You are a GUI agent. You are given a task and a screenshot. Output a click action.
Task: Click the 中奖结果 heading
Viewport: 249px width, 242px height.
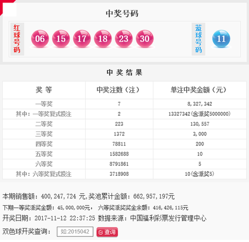(124, 73)
